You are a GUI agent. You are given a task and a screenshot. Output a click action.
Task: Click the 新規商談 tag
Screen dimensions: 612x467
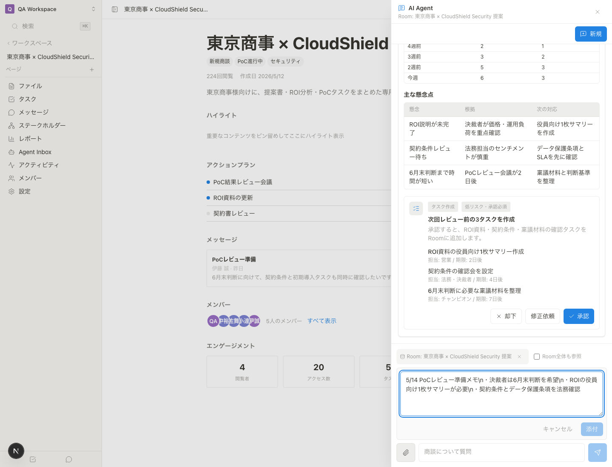(x=220, y=62)
